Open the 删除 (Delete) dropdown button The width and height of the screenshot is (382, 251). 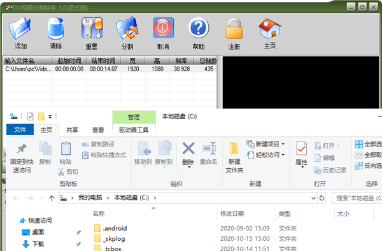pyautogui.click(x=189, y=167)
